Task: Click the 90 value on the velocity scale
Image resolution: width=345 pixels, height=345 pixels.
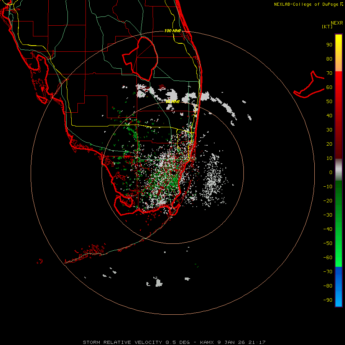Action: point(329,45)
